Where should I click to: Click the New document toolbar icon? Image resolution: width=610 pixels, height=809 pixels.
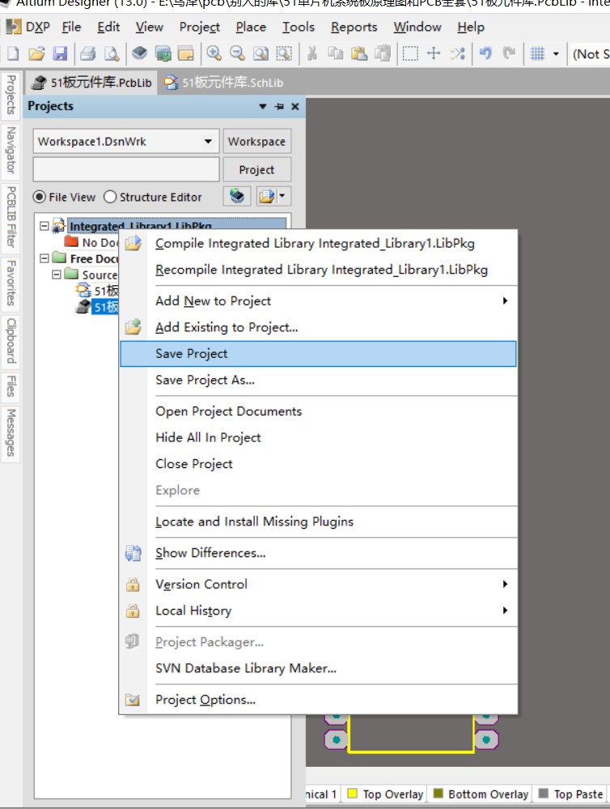click(x=13, y=53)
